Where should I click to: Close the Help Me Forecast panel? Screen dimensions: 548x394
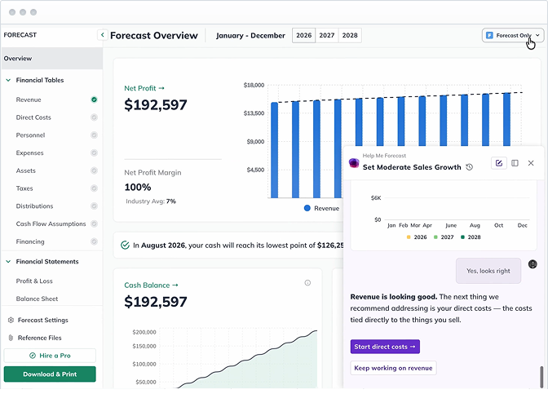click(531, 163)
